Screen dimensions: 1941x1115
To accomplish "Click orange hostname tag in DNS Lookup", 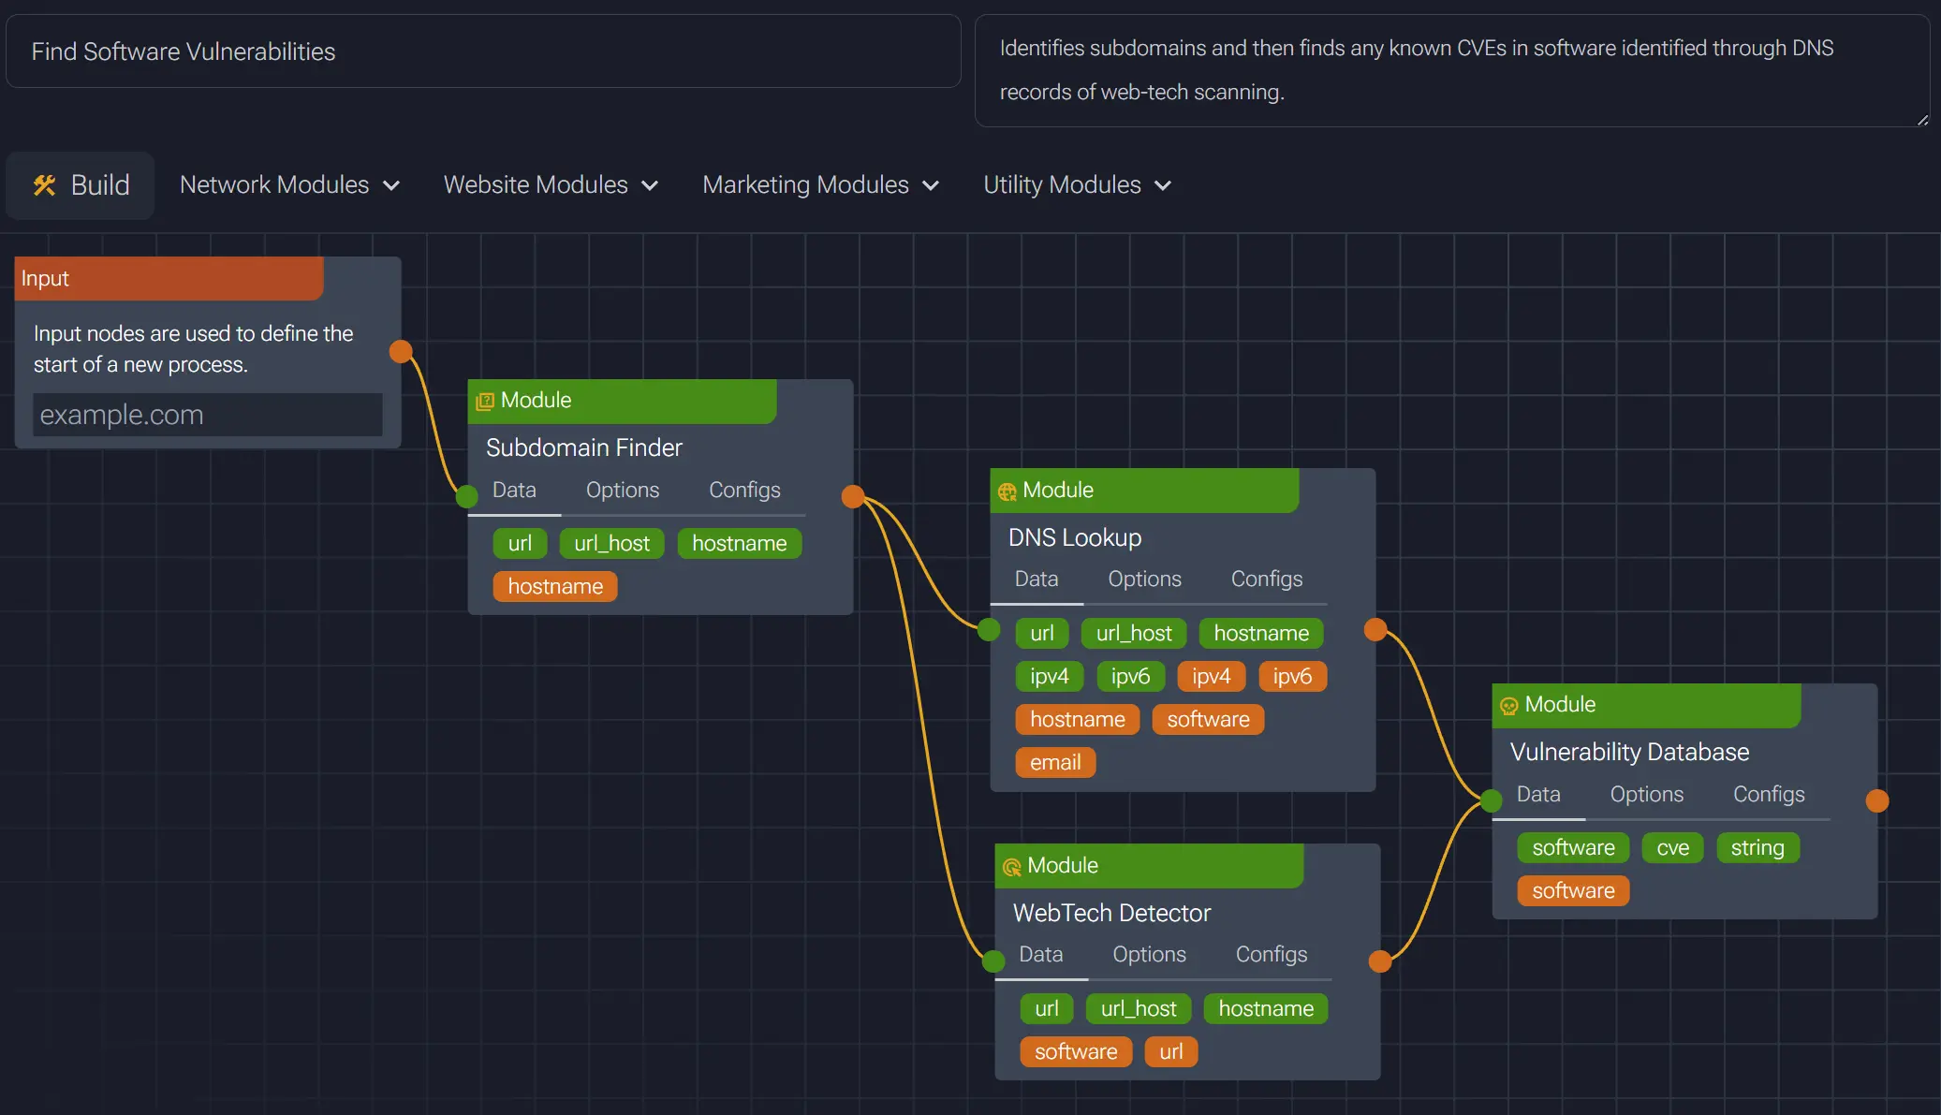I will (x=1078, y=719).
